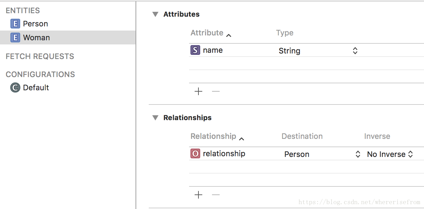This screenshot has height=209, width=424.
Task: Select the name attribute row
Action: [307, 50]
